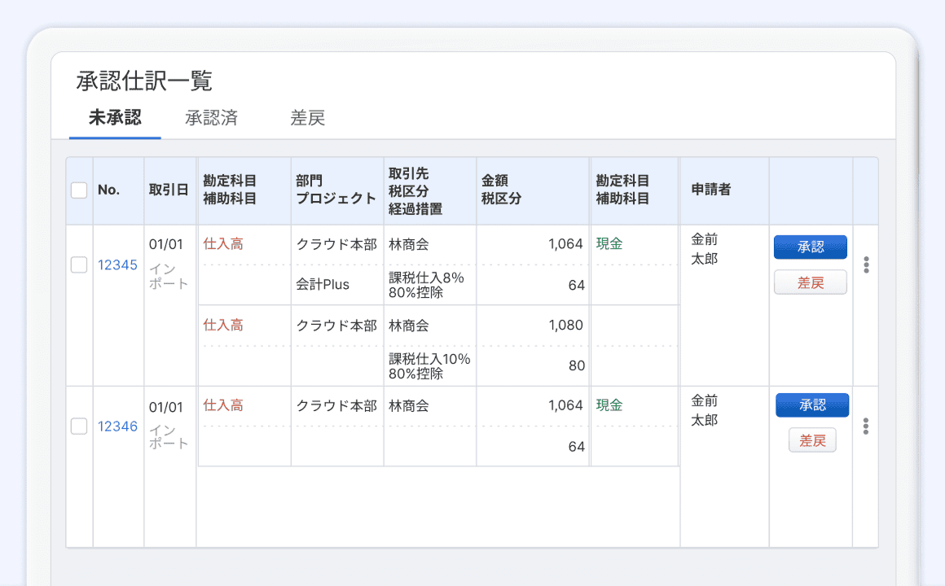This screenshot has height=586, width=945.
Task: Check the checkbox for entry 12346
Action: point(79,426)
